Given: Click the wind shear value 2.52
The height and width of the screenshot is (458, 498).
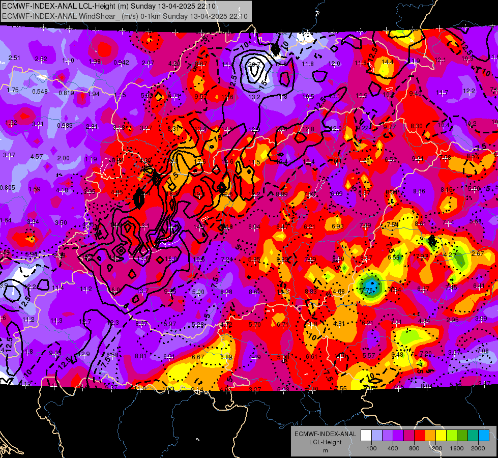Looking at the screenshot, I should (41, 59).
